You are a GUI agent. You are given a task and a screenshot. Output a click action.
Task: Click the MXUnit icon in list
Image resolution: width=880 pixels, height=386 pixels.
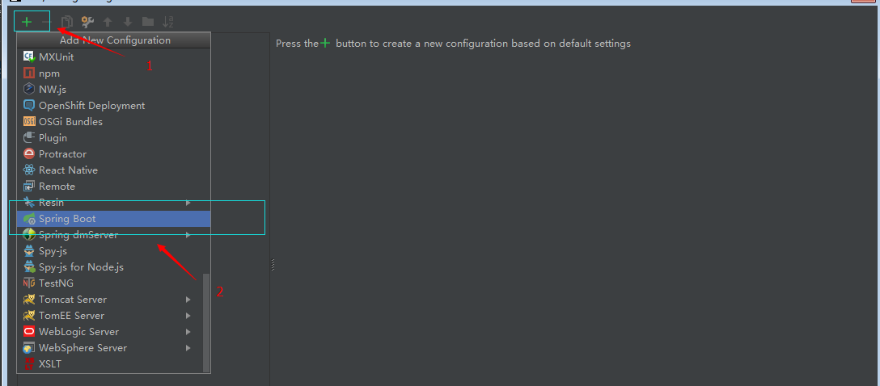(x=29, y=57)
